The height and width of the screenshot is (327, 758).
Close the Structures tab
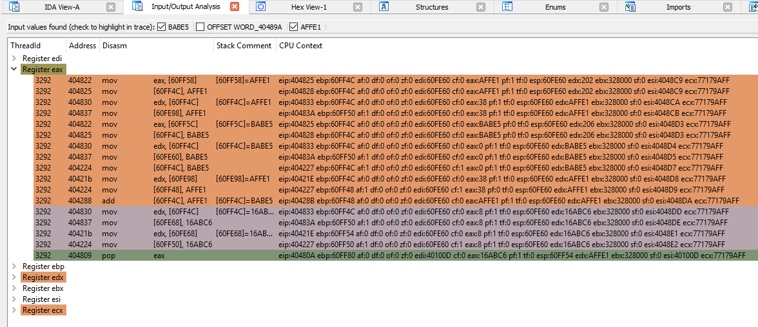[x=481, y=7]
